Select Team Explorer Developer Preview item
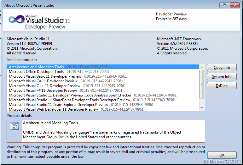Viewport: 243px width, 165px height. pos(58,105)
